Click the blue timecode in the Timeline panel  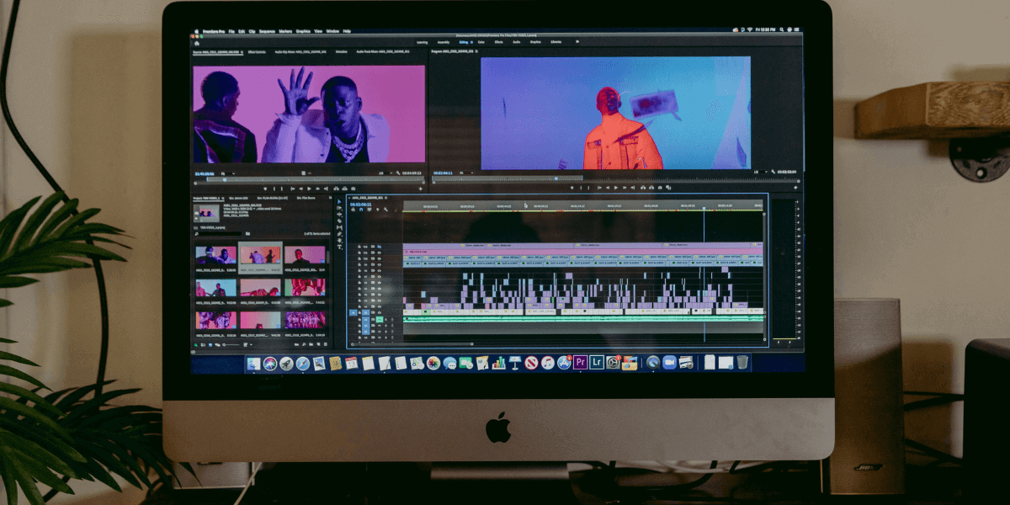click(x=360, y=204)
